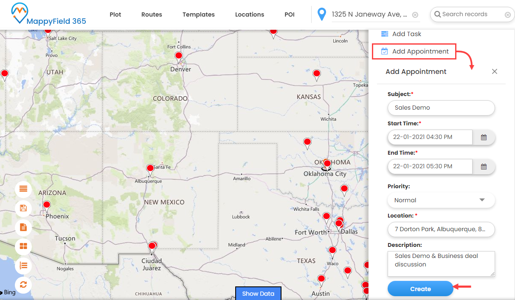Clear the current location address field

point(415,15)
